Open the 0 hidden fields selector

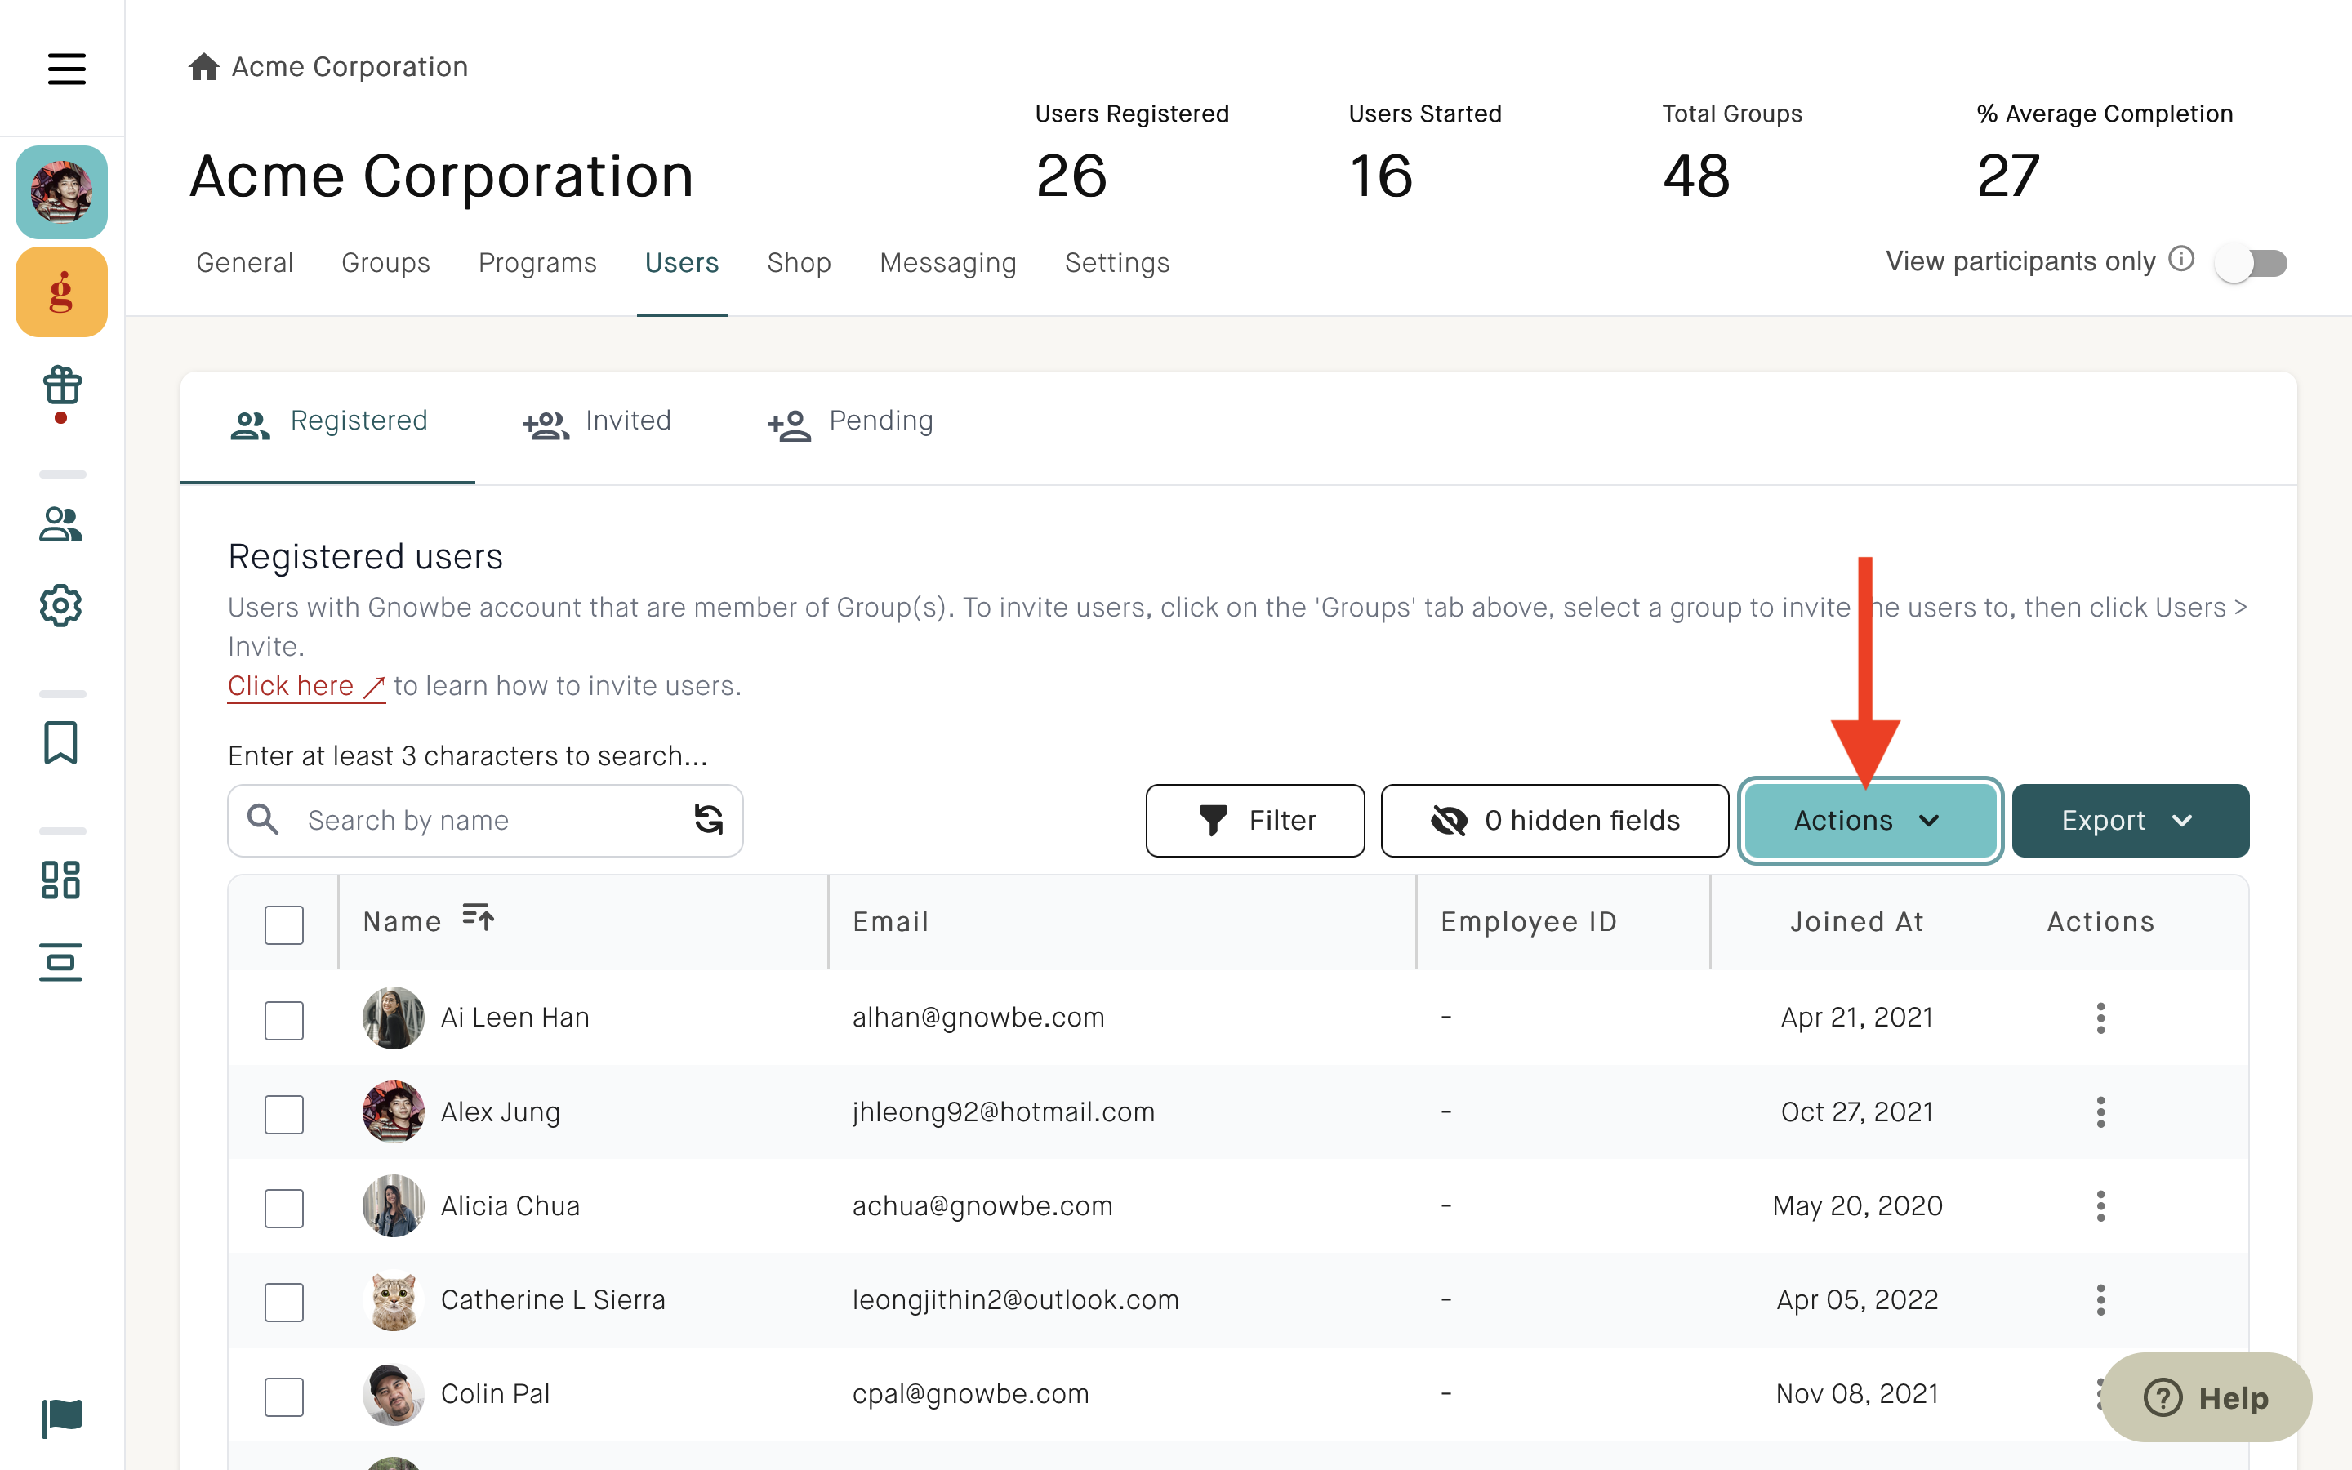tap(1554, 821)
